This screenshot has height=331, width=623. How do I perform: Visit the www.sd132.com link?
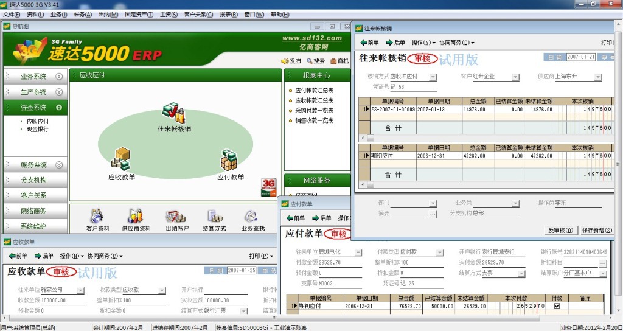coord(312,38)
